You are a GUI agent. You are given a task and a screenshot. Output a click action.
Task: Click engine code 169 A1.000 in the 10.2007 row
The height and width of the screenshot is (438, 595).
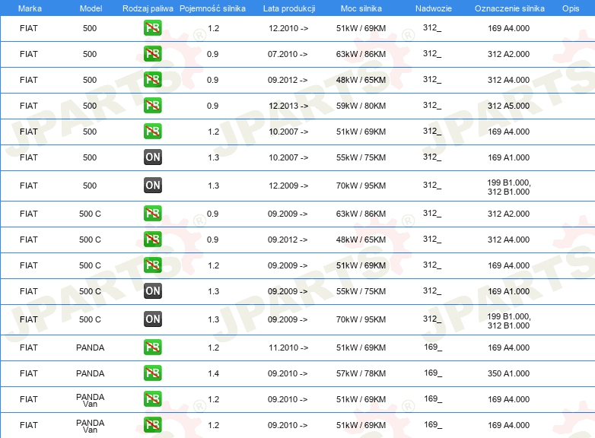click(508, 157)
